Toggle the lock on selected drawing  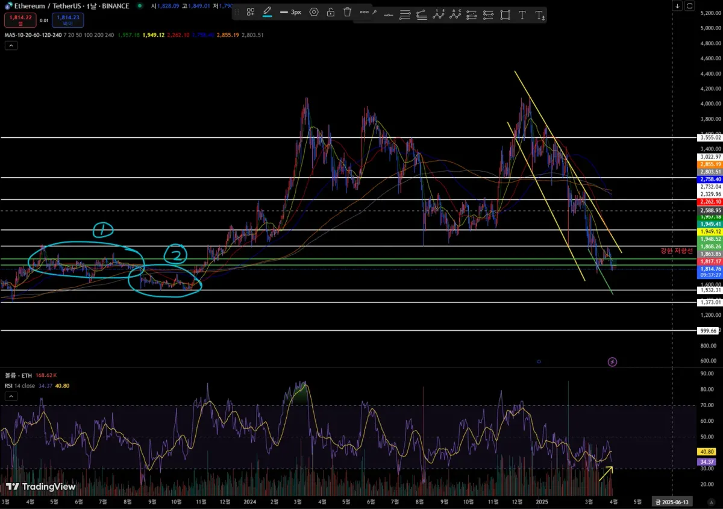pos(331,12)
